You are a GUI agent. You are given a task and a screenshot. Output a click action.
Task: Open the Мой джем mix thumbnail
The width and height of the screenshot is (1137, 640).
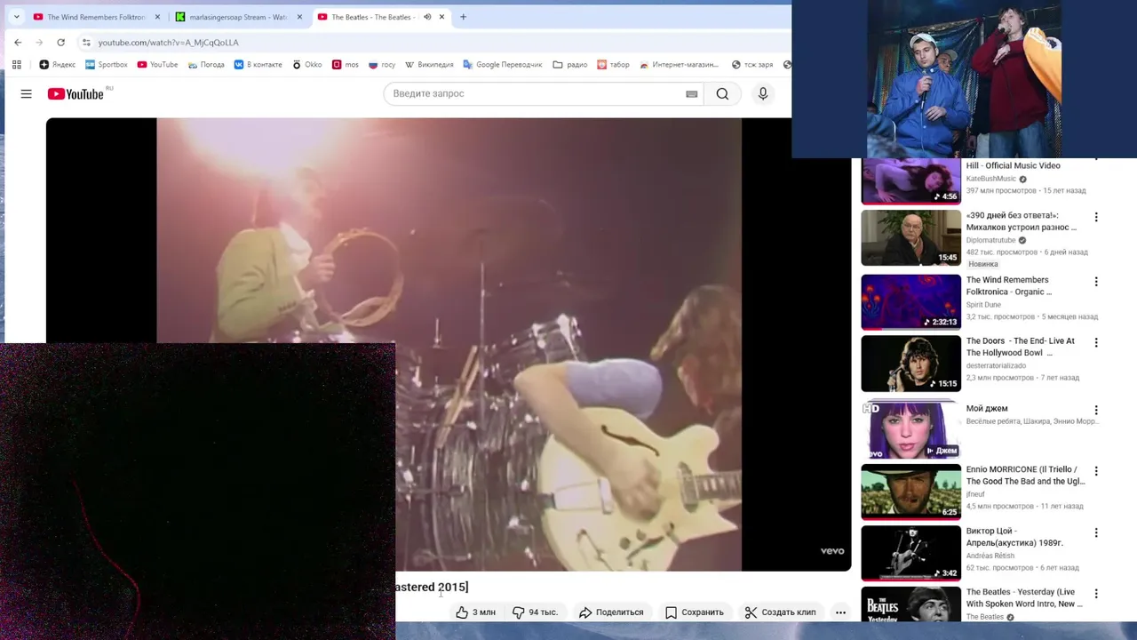click(910, 430)
